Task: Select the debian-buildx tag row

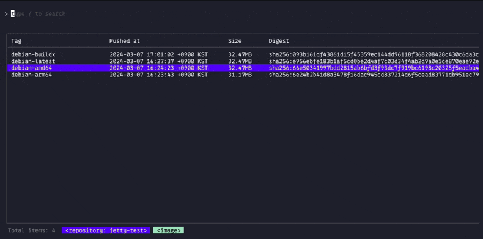Action: click(243, 54)
